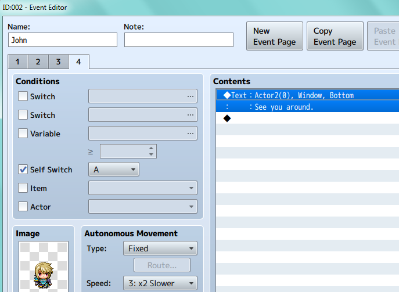Open the Item condition dropdown
399x292 pixels.
coord(143,188)
